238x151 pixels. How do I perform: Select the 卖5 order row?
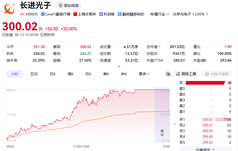205,89
